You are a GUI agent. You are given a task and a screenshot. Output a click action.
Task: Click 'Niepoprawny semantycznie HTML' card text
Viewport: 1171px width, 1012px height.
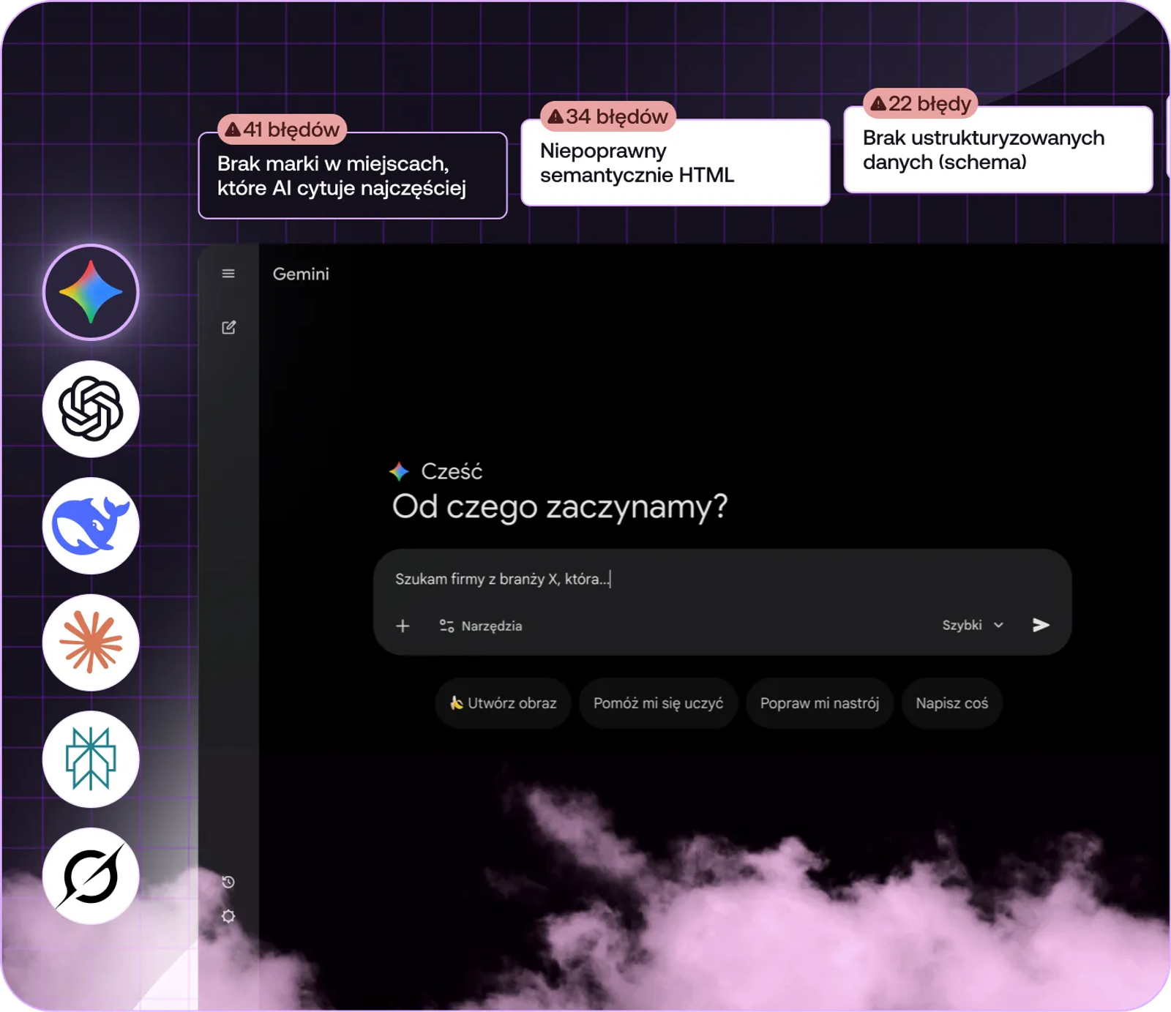point(637,162)
